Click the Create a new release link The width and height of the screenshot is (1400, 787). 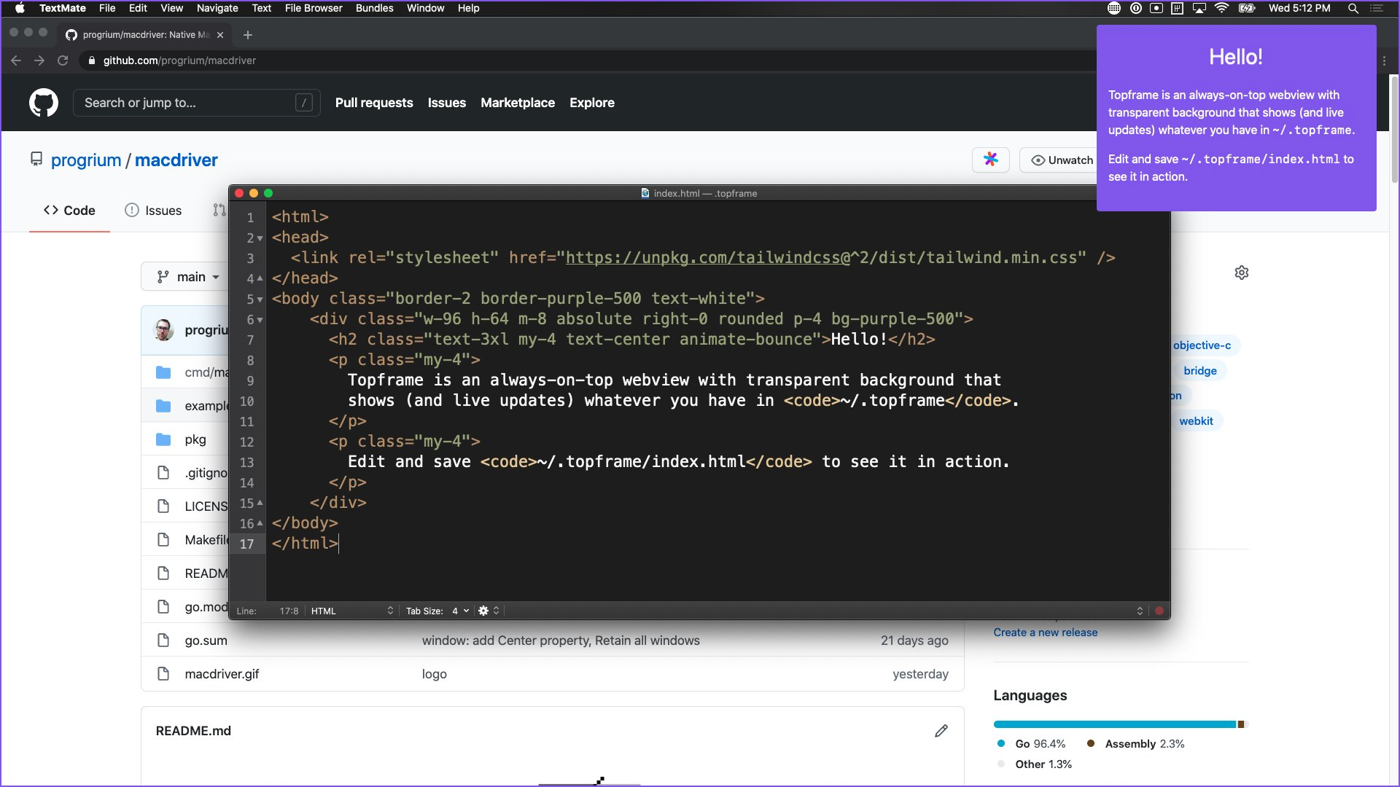(1045, 633)
